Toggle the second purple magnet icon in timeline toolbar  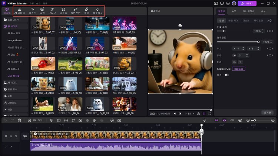[x=224, y=120]
